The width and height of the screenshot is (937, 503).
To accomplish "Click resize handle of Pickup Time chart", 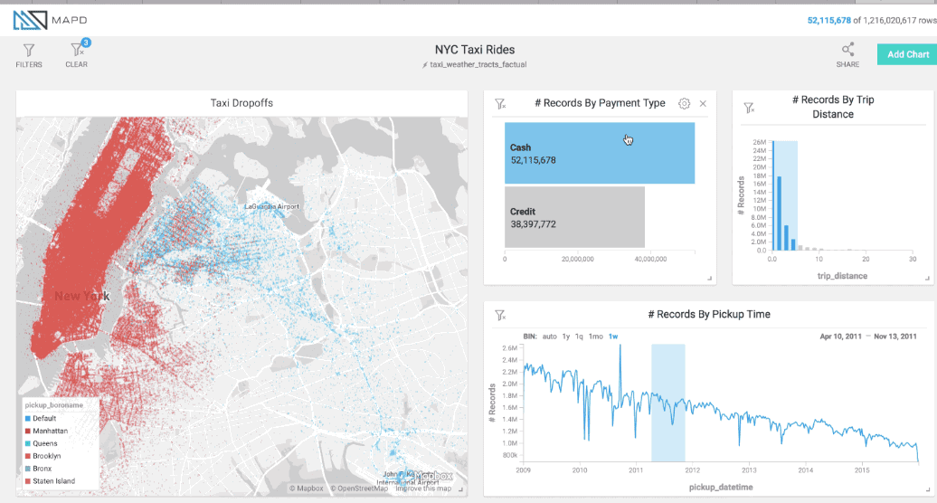I will coord(927,489).
